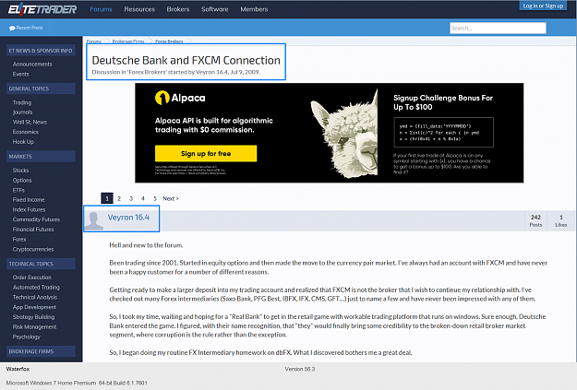Screen dimensions: 577x390
Task: Open Risk Management in sidebar
Action: [x=34, y=326]
